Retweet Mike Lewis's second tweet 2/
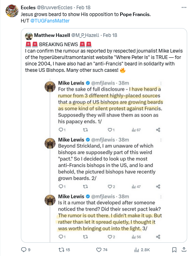 [x=86, y=187]
